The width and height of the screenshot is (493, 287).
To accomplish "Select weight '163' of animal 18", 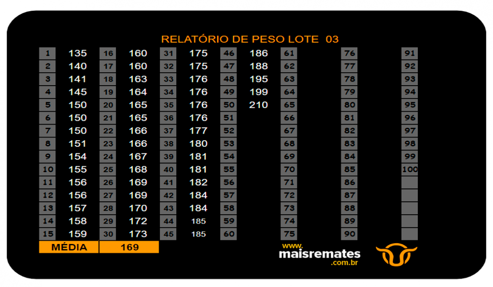I will click(138, 79).
